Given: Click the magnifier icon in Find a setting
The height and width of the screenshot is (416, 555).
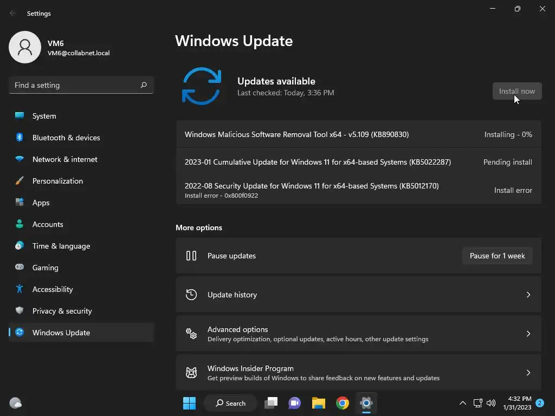Looking at the screenshot, I should [x=144, y=85].
